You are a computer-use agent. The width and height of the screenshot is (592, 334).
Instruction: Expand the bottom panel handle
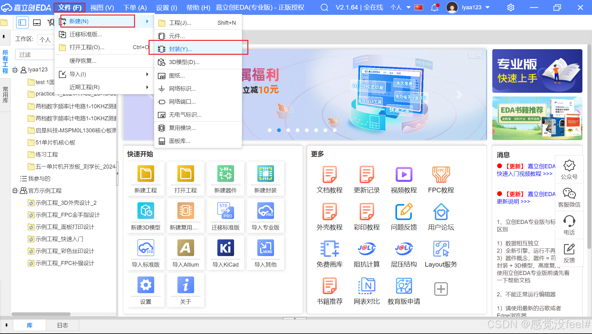[294, 318]
